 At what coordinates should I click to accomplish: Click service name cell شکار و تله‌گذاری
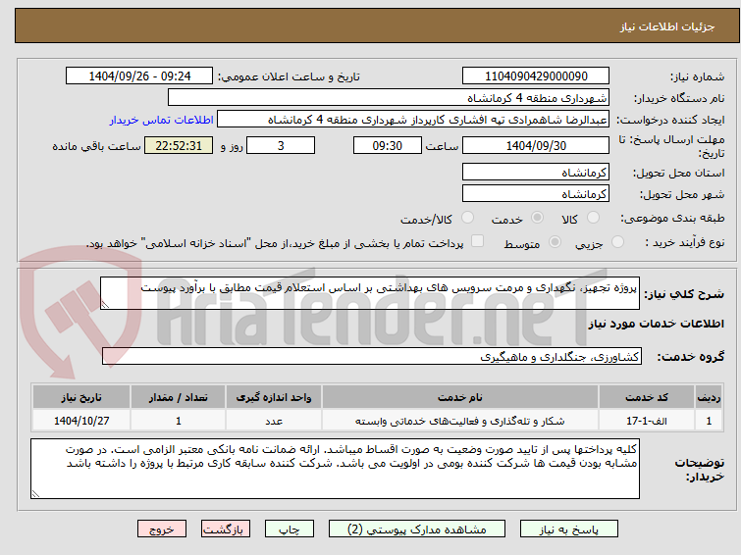(460, 421)
